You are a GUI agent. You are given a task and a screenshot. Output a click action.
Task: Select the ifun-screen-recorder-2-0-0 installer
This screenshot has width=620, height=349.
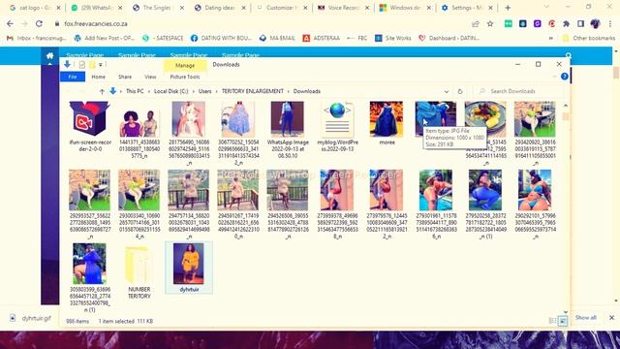(x=90, y=127)
